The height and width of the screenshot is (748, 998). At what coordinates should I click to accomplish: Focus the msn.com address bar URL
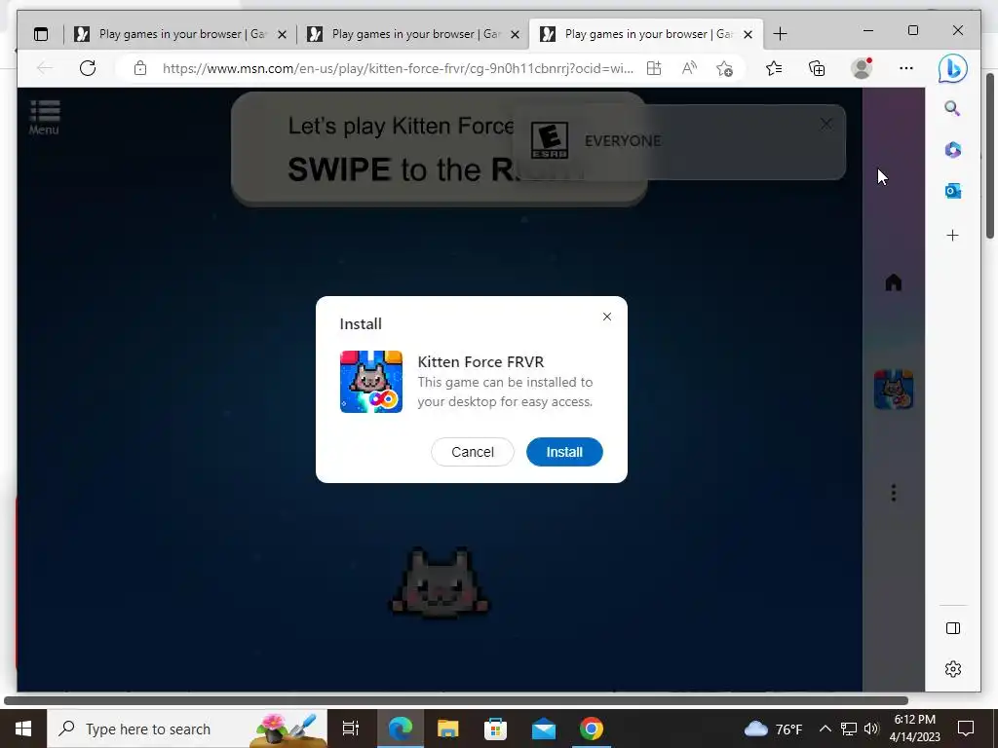pos(398,68)
